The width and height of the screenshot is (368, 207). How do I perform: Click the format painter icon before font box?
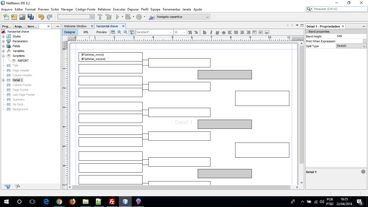132,32
